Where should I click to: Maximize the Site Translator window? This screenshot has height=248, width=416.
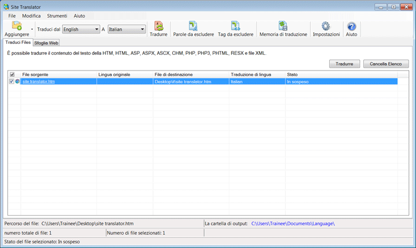point(393,7)
